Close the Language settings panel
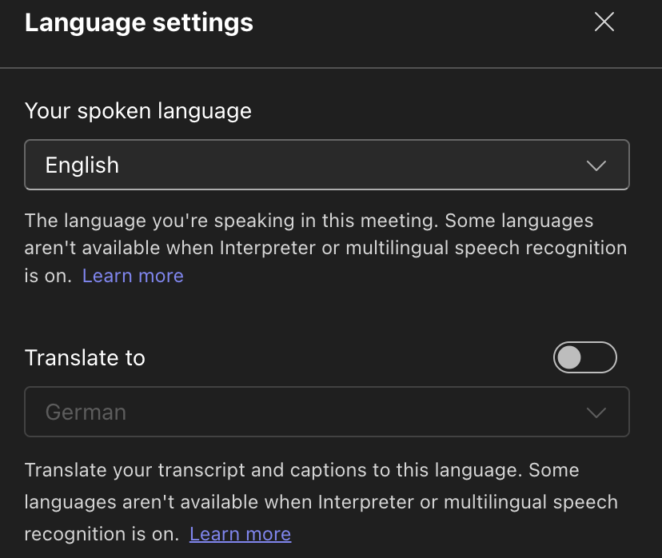Screen dimensions: 662x558 click(x=604, y=22)
